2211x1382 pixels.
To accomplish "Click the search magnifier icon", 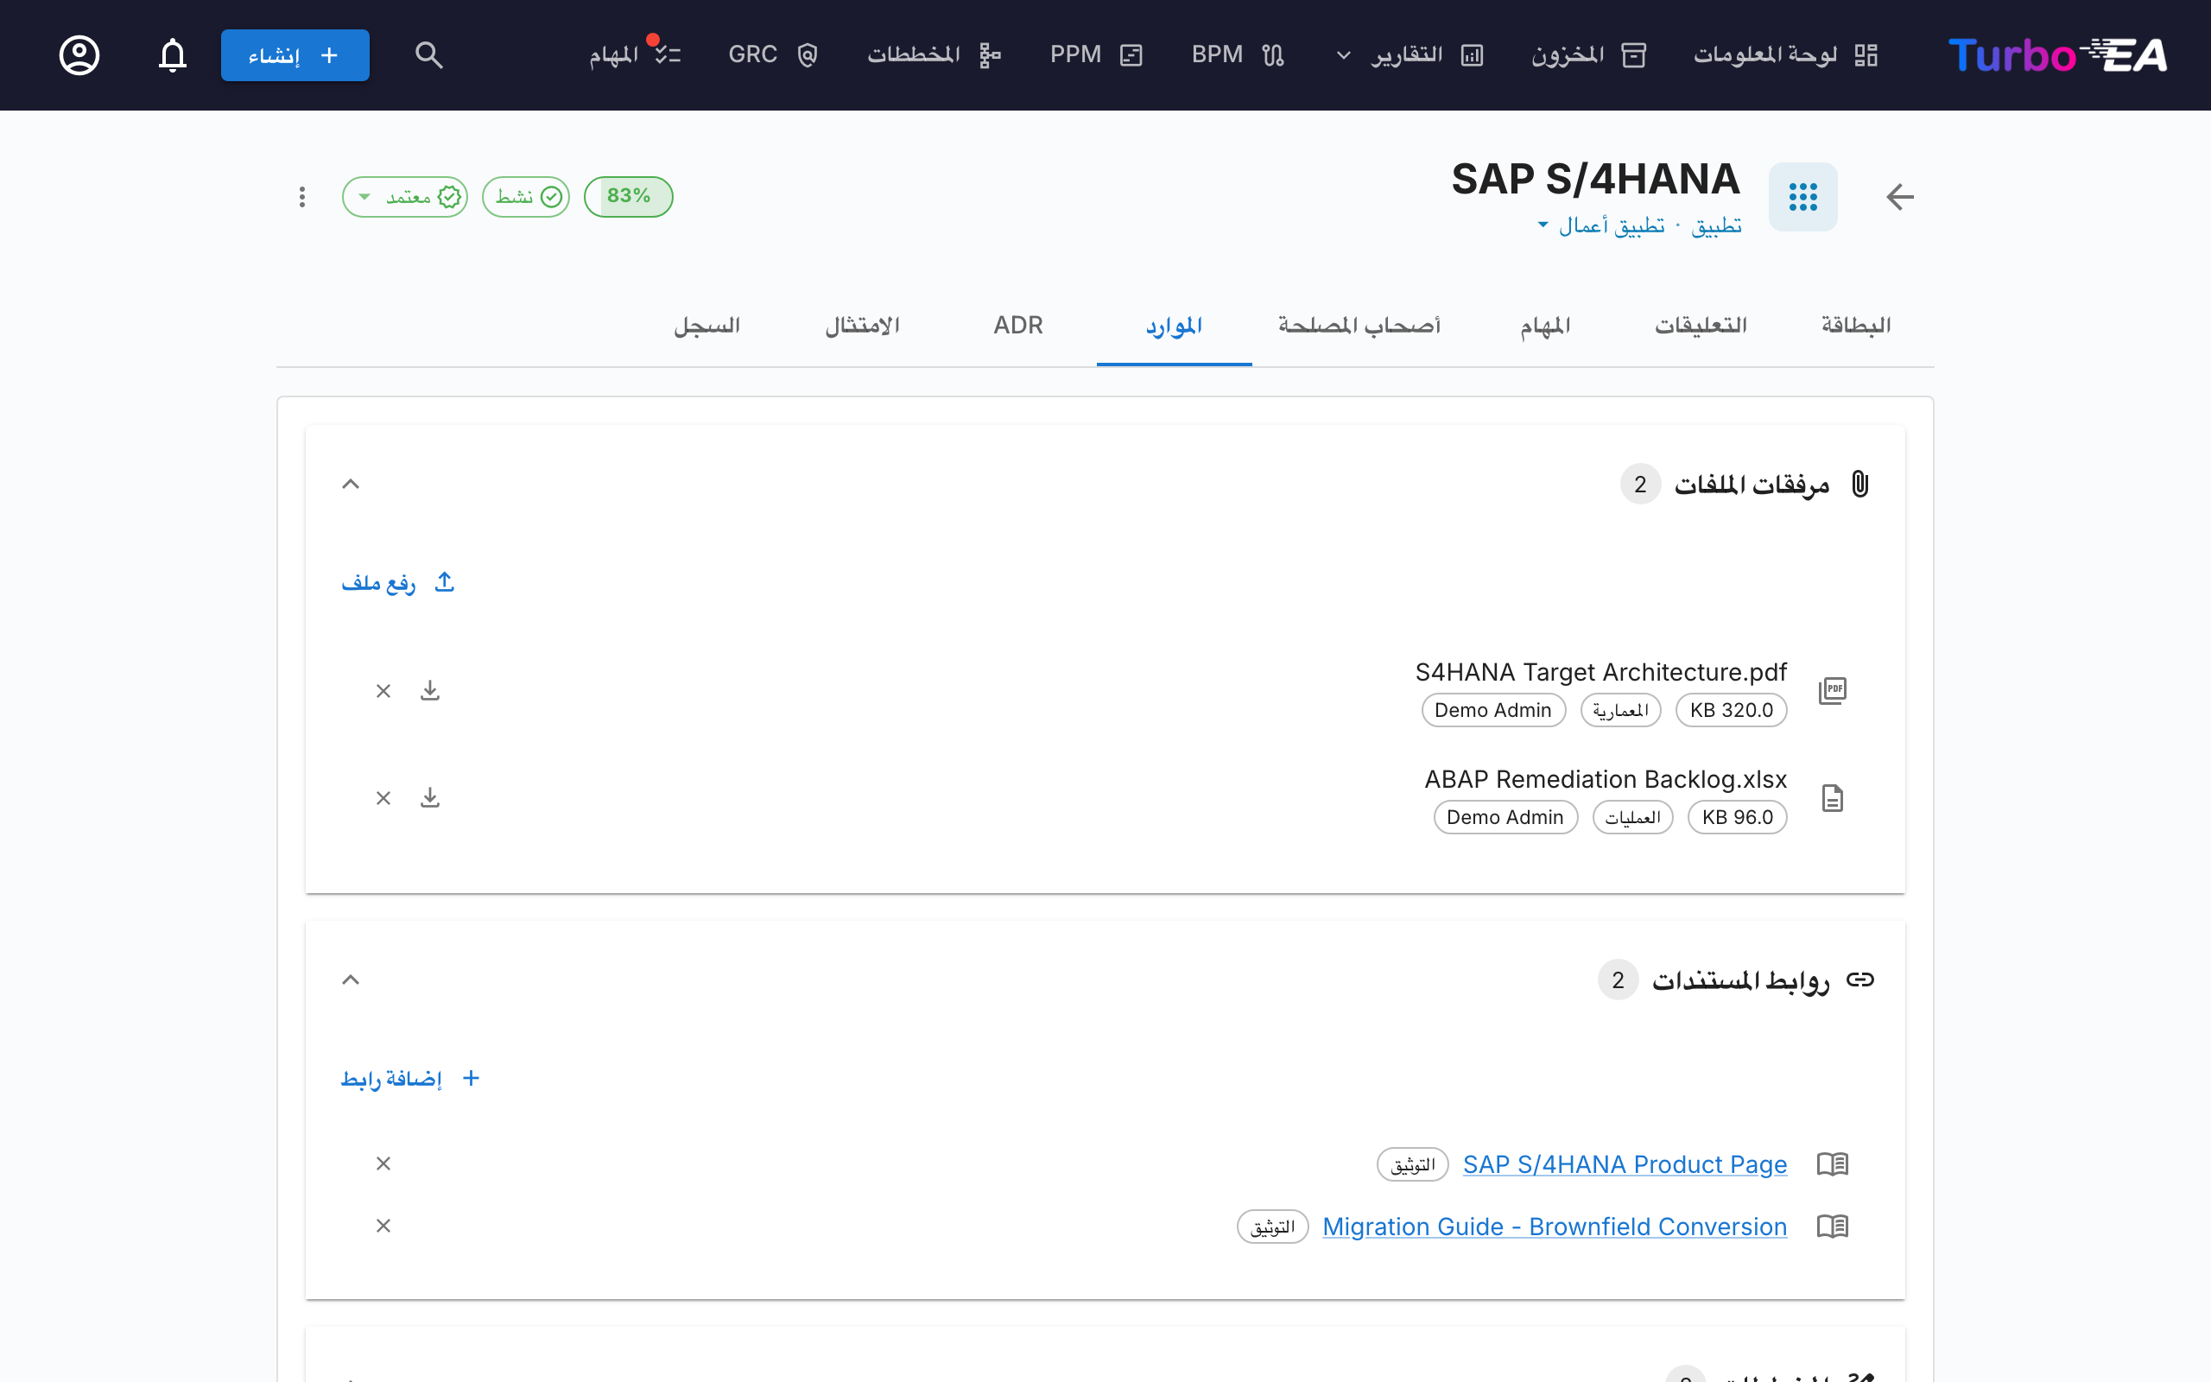I will tap(428, 54).
